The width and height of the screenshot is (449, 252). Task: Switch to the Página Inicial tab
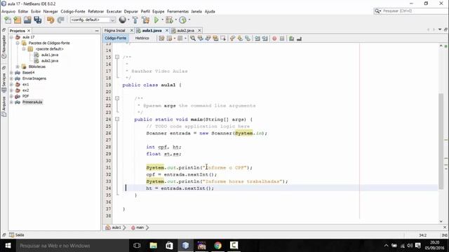click(114, 30)
